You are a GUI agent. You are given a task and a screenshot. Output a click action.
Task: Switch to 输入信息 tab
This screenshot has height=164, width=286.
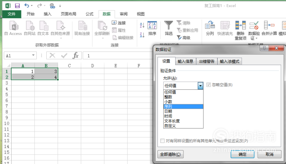click(186, 61)
